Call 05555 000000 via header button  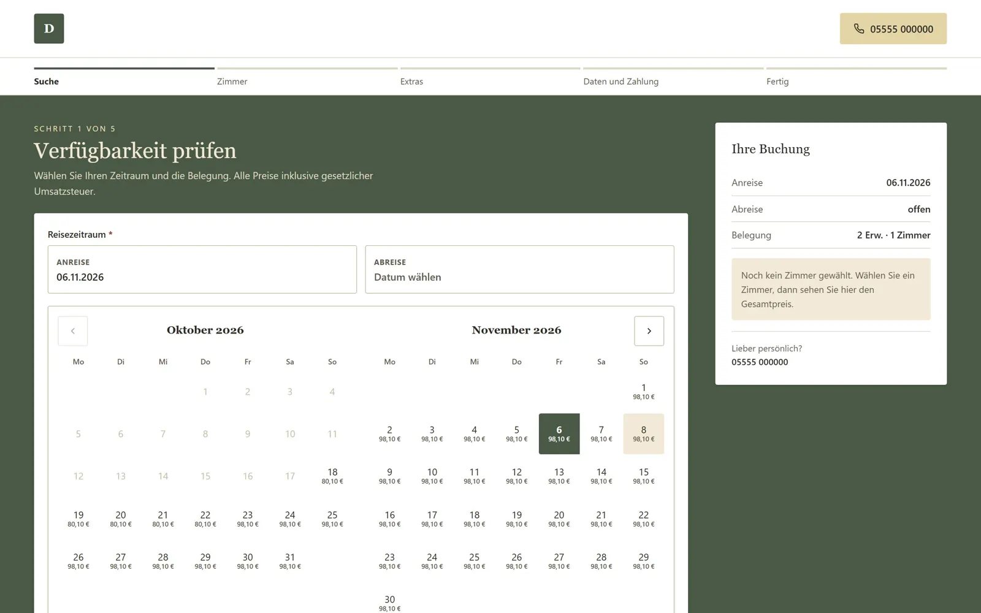click(893, 29)
